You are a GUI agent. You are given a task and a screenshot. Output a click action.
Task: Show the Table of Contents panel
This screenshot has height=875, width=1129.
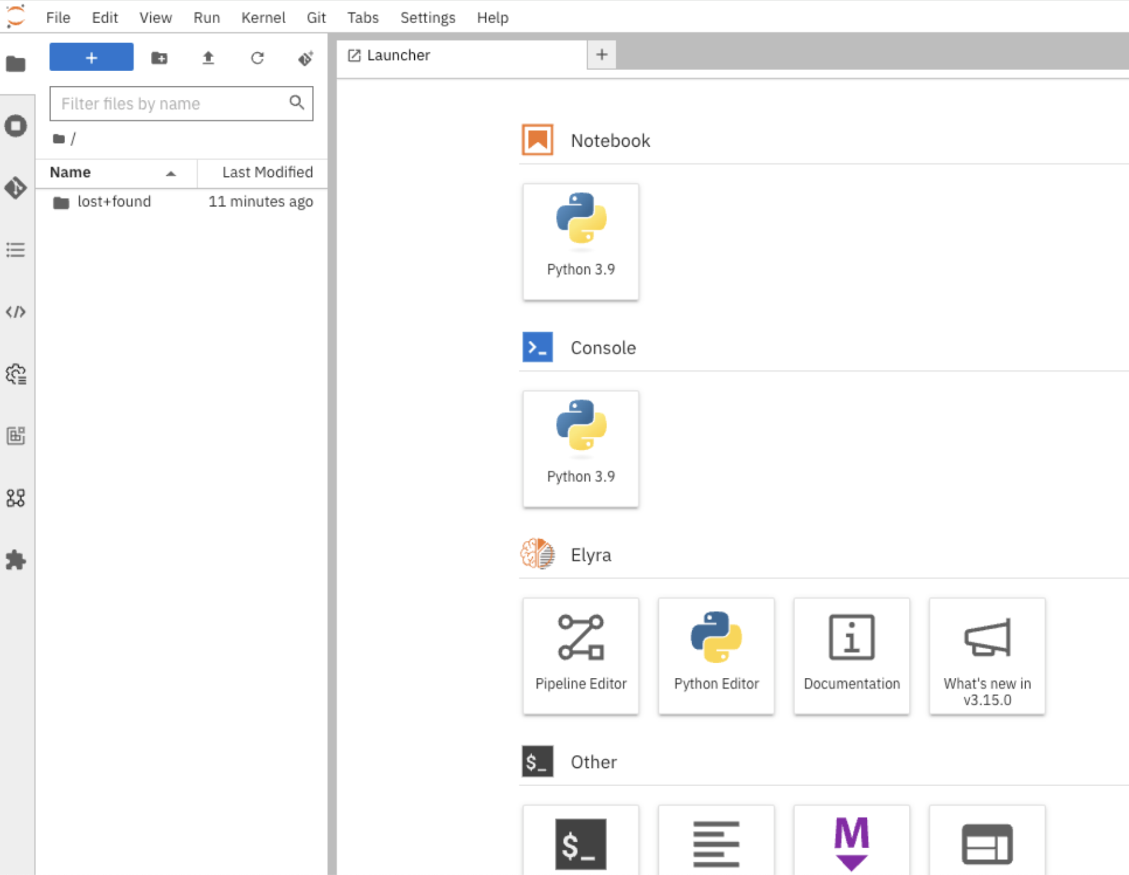pyautogui.click(x=16, y=250)
